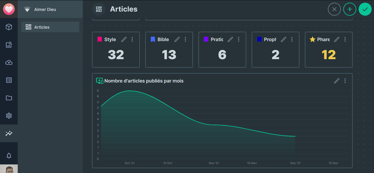Edit the Style card with pencil

pyautogui.click(x=124, y=39)
